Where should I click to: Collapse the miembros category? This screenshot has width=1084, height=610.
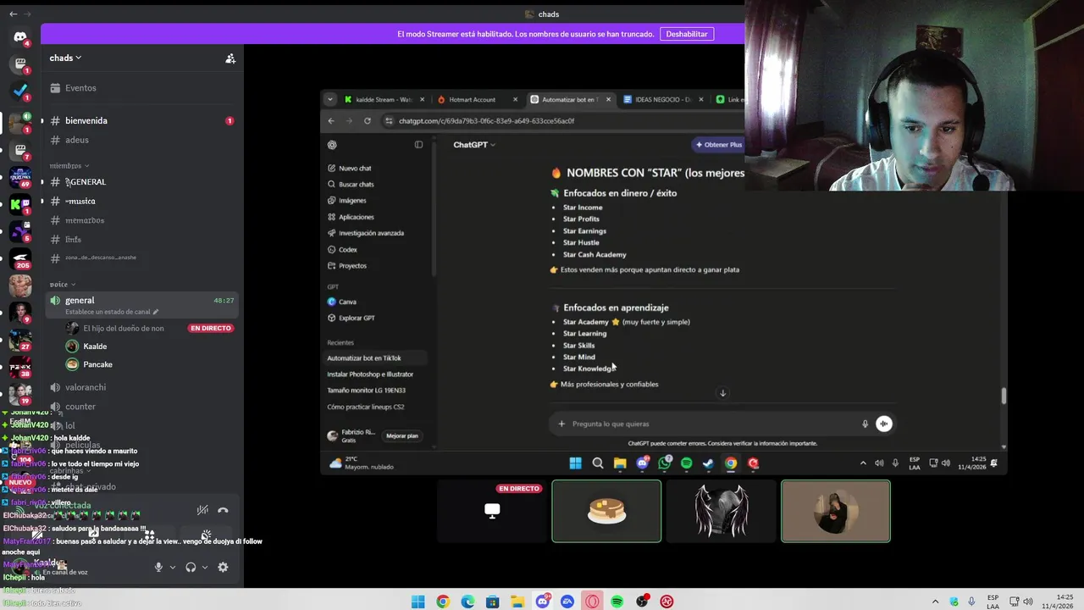(69, 166)
